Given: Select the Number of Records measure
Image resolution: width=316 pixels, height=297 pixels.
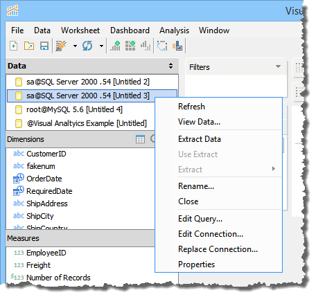Looking at the screenshot, I should 58,278.
